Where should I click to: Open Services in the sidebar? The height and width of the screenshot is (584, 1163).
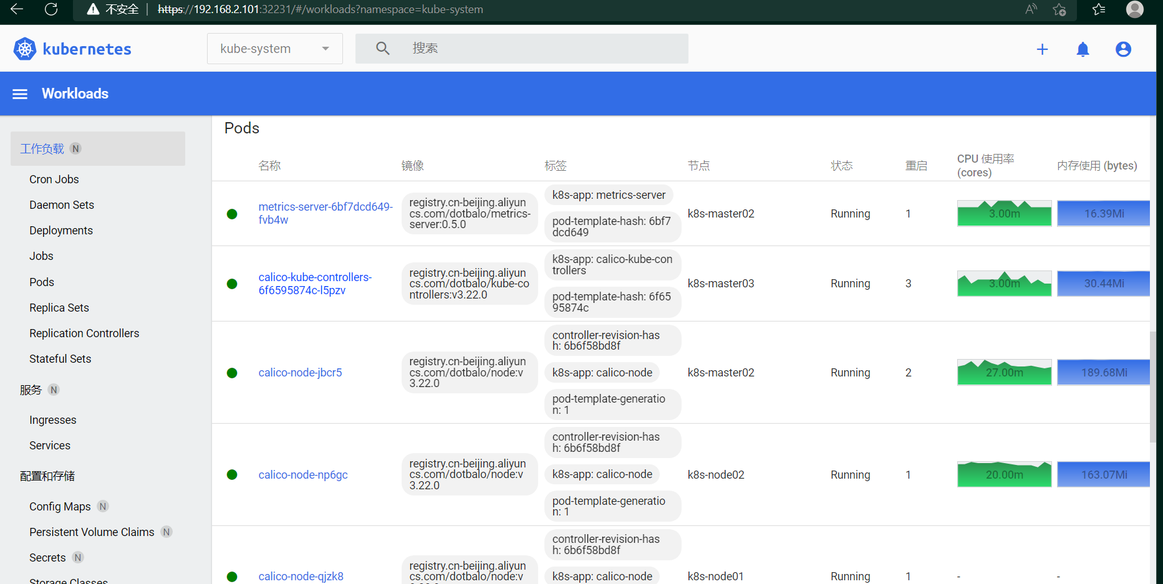coord(50,446)
